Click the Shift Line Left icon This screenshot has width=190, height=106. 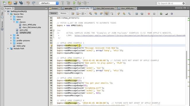[x=137, y=14]
